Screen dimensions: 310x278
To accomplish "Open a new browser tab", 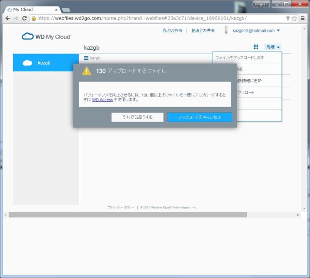I will 66,10.
